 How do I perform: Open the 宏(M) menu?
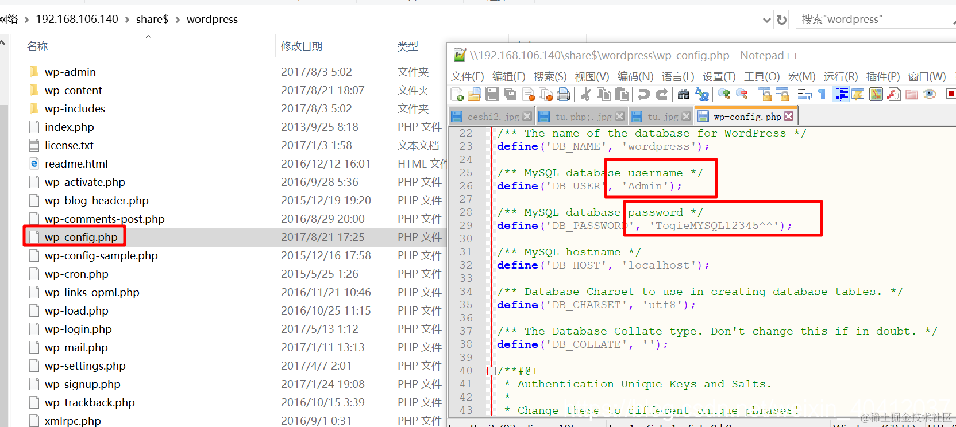801,76
